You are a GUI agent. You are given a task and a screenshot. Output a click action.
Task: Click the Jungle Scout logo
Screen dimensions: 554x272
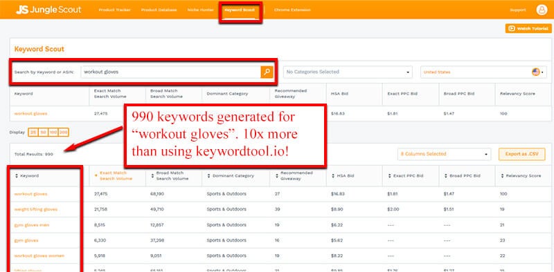(48, 10)
